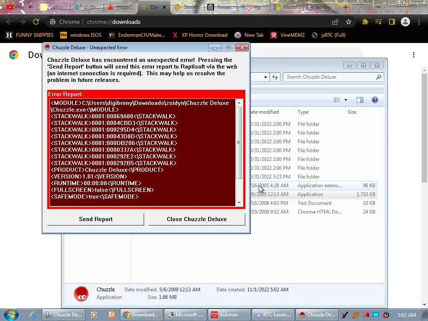This screenshot has width=428, height=321.
Task: Go back in Chrome
Action: [x=9, y=22]
